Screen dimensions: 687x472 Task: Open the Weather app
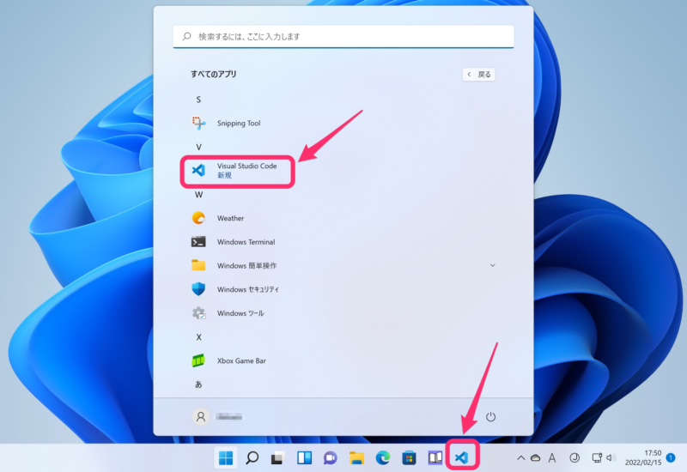click(x=342, y=218)
